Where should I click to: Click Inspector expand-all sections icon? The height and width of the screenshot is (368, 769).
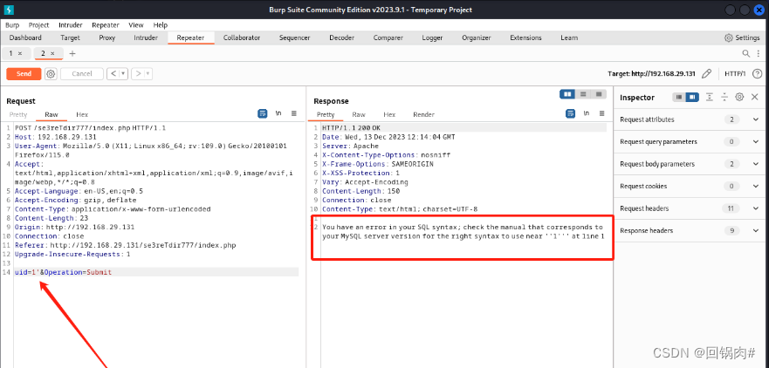(709, 97)
